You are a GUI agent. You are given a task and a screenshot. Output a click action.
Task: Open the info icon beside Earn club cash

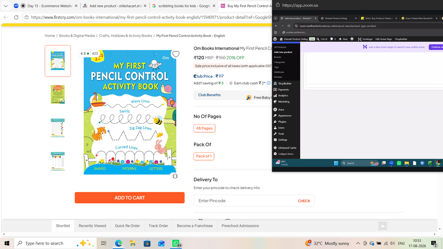(269, 83)
